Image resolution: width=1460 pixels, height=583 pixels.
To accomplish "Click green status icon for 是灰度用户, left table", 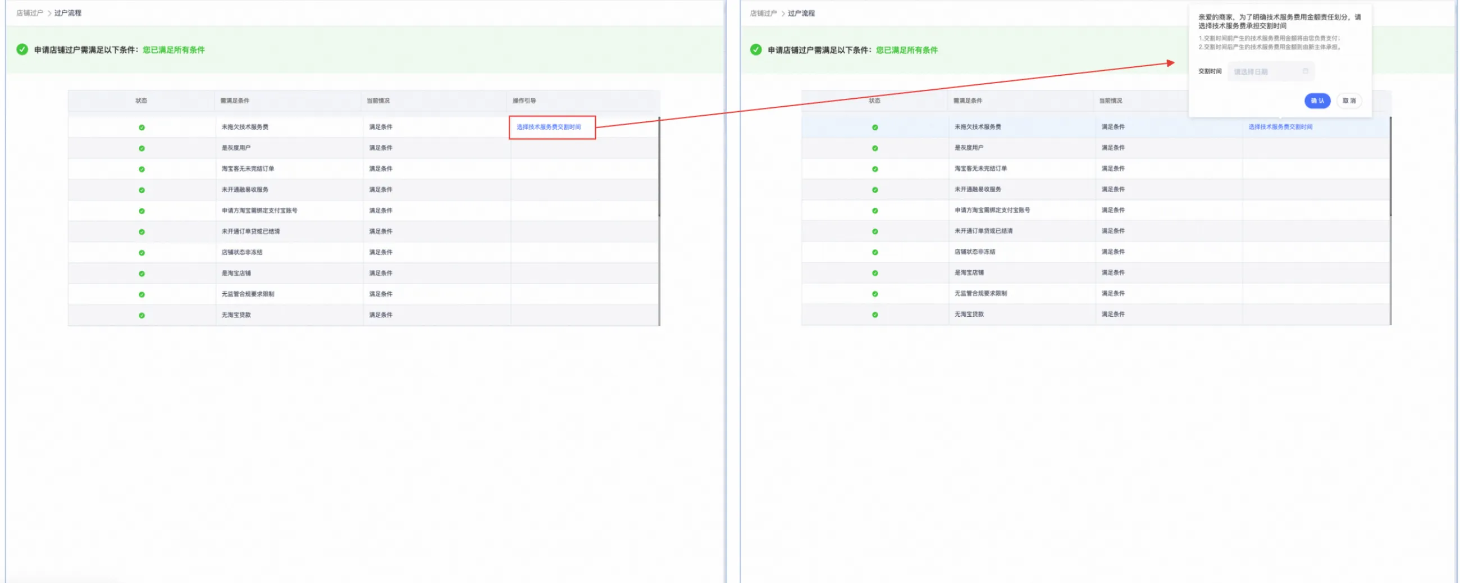I will click(142, 148).
